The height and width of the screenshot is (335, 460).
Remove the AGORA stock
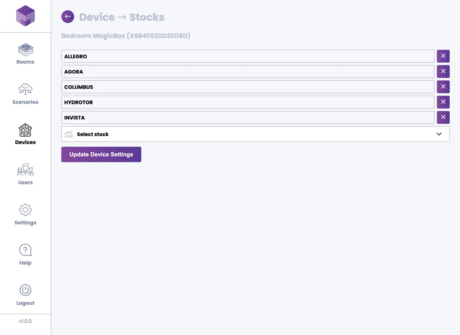443,71
